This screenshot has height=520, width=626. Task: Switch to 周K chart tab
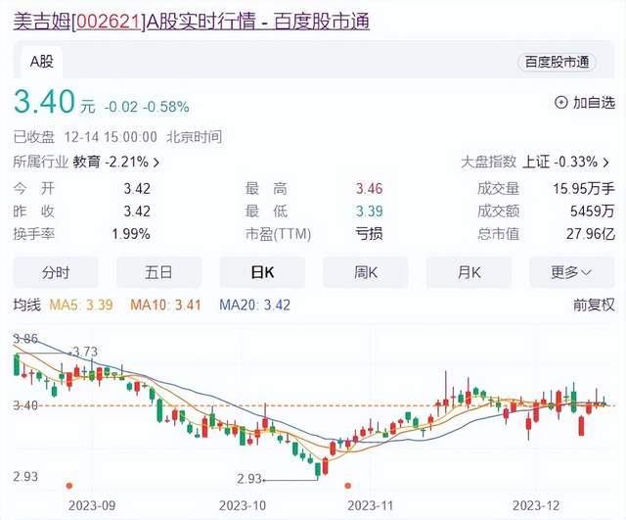point(366,272)
